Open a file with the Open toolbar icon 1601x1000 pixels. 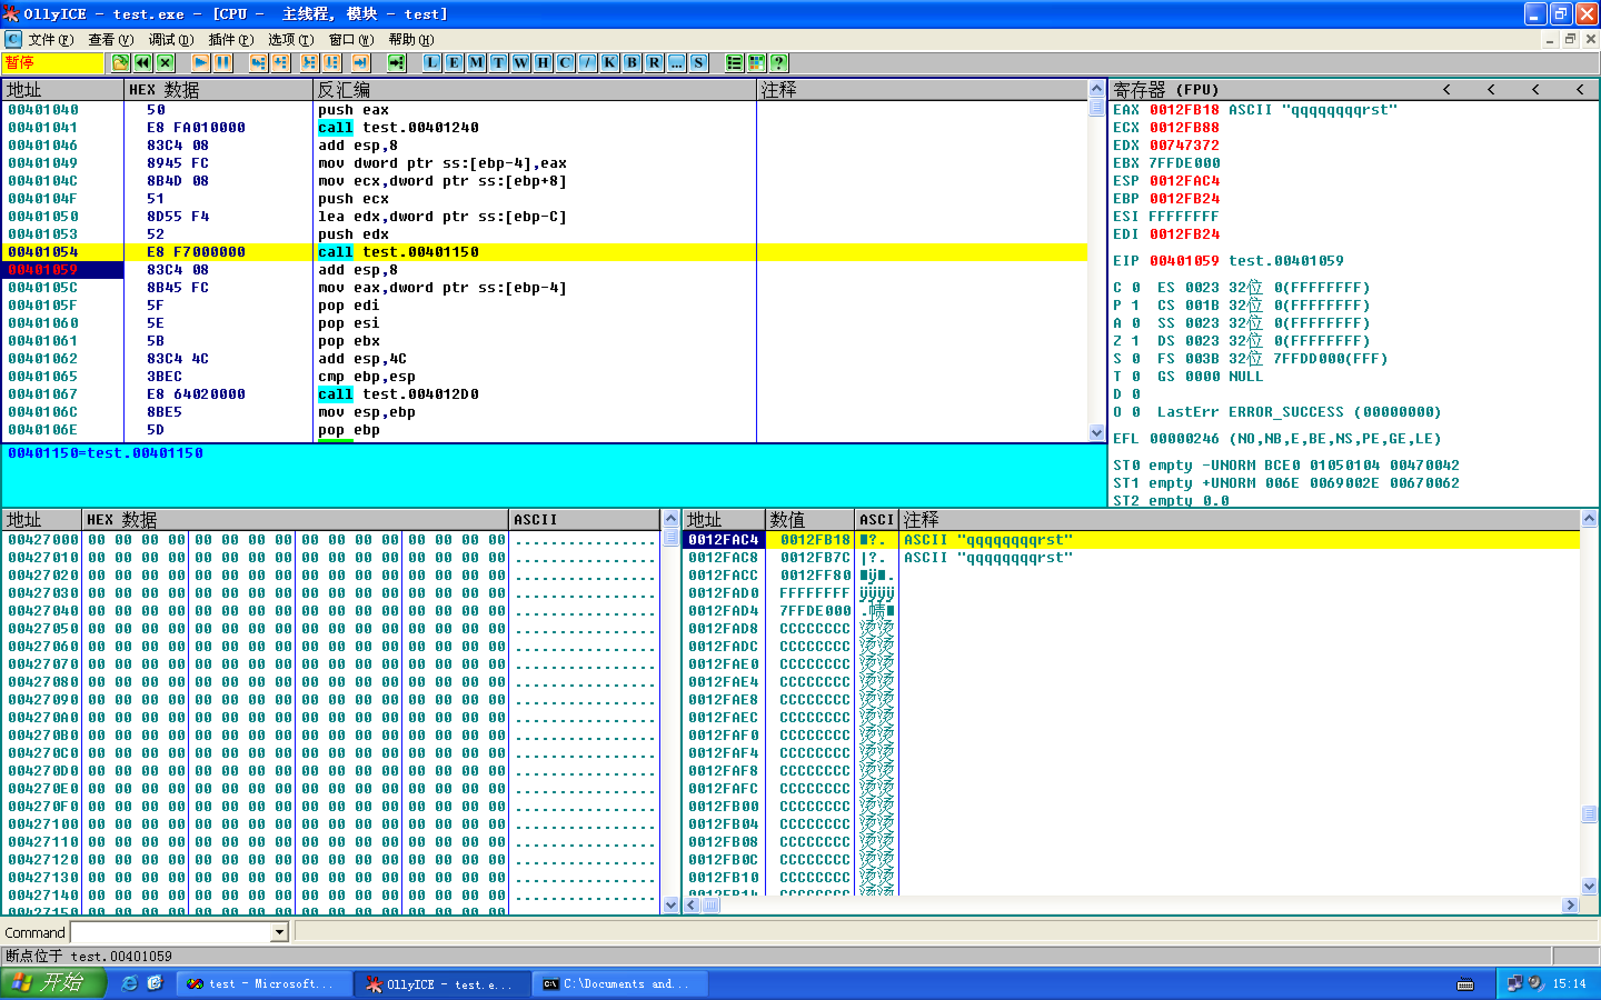tap(121, 63)
